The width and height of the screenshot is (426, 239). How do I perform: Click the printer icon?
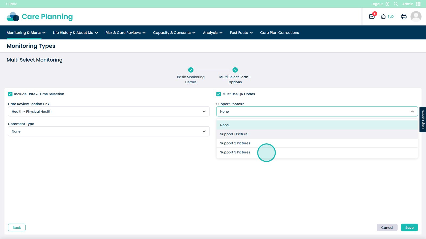point(404,16)
